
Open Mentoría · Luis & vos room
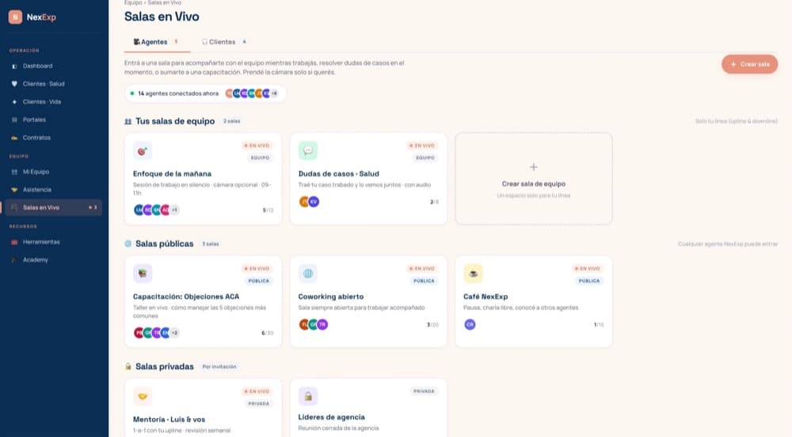click(x=203, y=408)
